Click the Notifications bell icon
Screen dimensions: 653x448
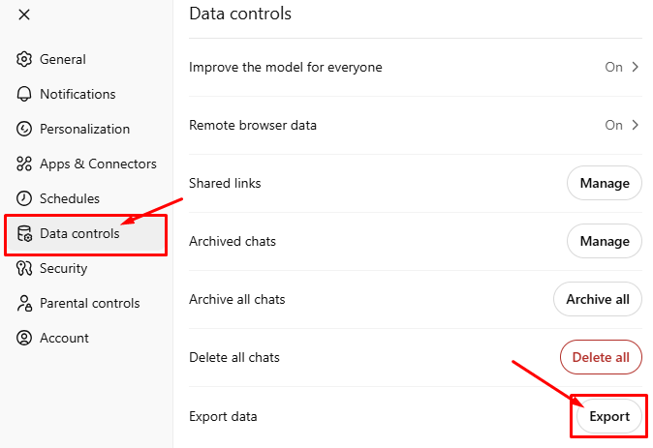[25, 94]
